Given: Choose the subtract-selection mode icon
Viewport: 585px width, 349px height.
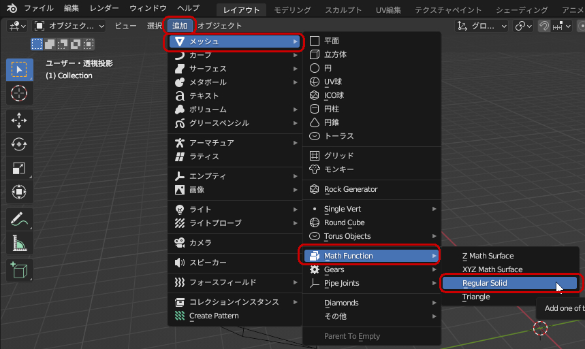Looking at the screenshot, I should pyautogui.click(x=63, y=44).
